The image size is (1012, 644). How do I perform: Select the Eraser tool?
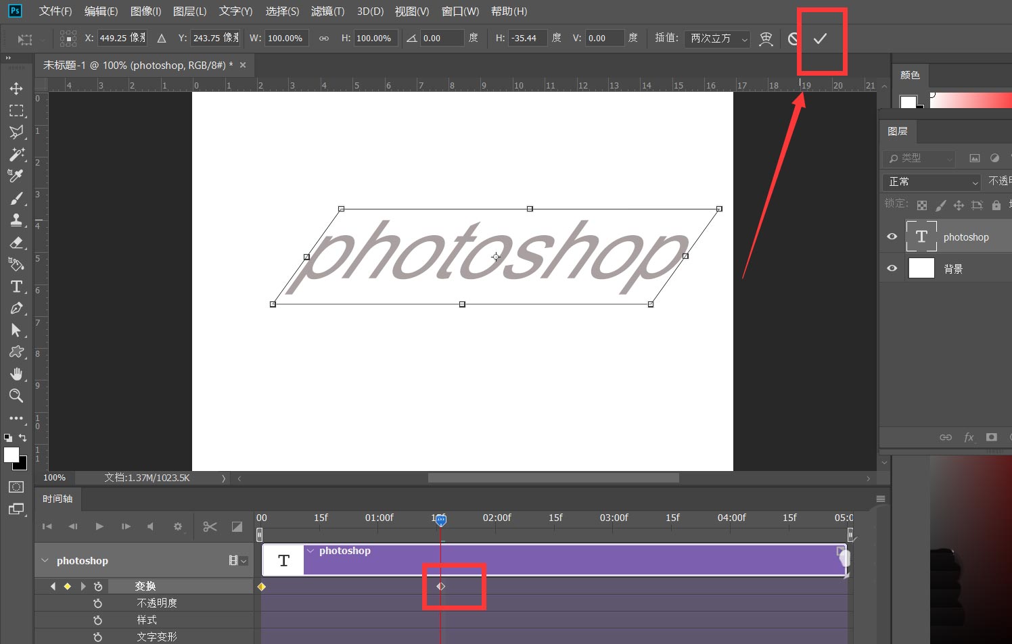(16, 242)
